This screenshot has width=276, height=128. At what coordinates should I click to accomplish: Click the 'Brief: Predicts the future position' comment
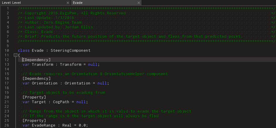[x=130, y=37]
